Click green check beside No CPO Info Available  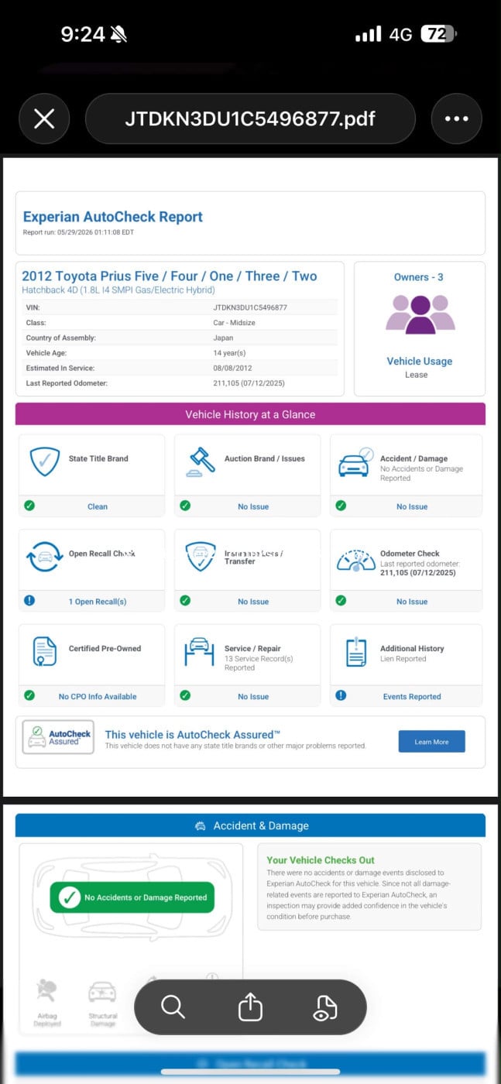pyautogui.click(x=29, y=695)
